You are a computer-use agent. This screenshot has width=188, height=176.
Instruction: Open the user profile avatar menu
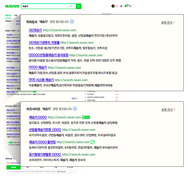click(x=113, y=6)
